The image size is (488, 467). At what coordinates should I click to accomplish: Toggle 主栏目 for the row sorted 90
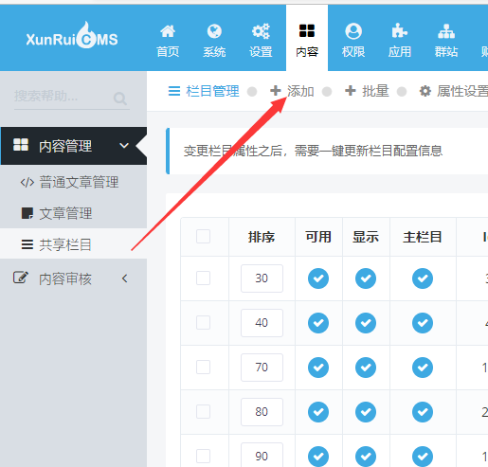pos(423,457)
